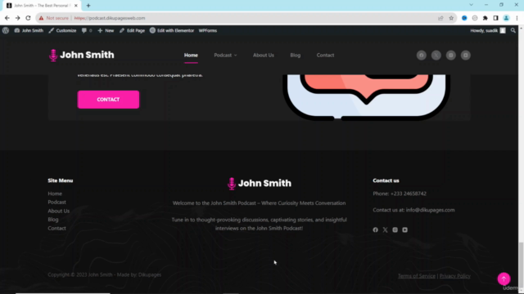Click the browser forward arrow
Screen dimensions: 524x294
click(17, 18)
